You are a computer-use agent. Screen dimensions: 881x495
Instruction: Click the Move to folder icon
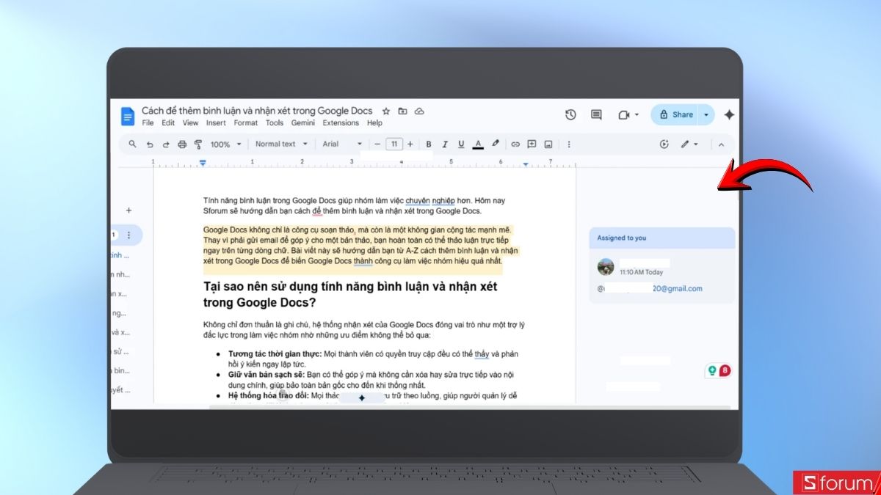tap(402, 111)
